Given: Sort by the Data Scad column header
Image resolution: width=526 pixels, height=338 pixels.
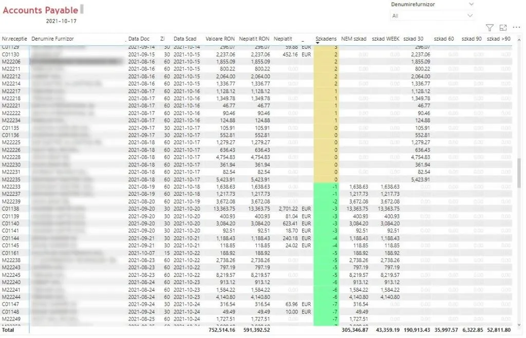Looking at the screenshot, I should [184, 39].
